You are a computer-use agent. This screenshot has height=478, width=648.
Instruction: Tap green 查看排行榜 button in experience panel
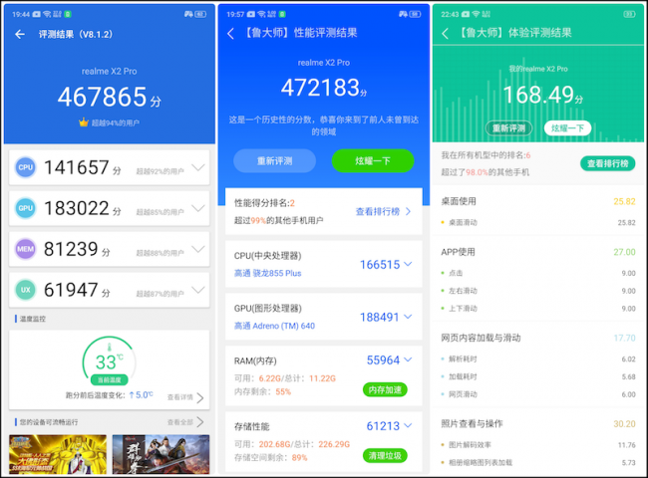pos(607,164)
